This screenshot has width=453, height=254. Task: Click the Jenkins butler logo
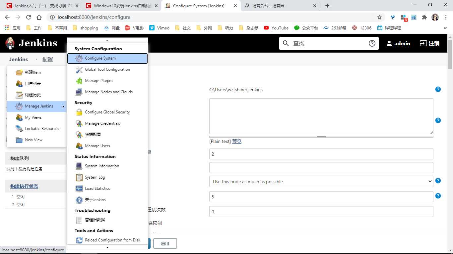coord(10,43)
